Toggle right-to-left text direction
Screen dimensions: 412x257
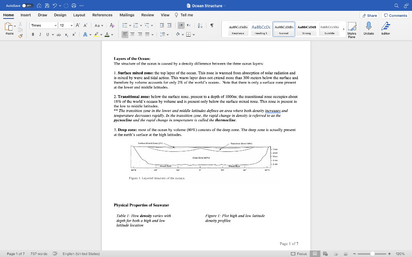click(189, 25)
